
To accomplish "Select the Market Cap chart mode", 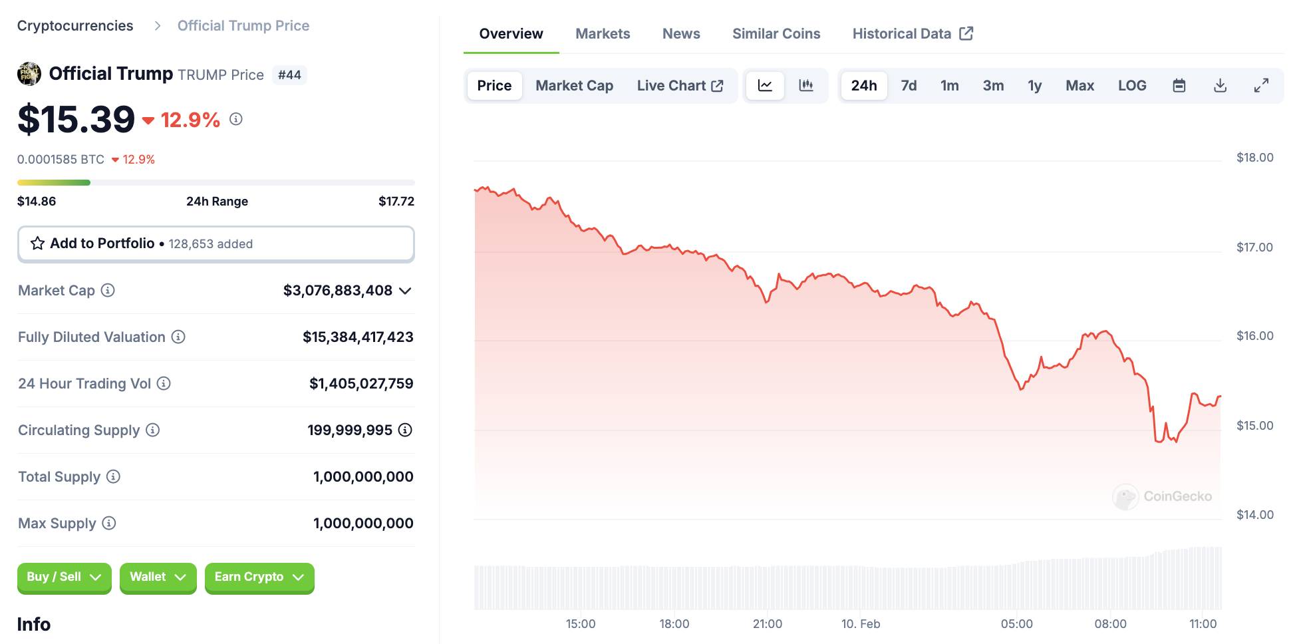I will click(x=575, y=86).
